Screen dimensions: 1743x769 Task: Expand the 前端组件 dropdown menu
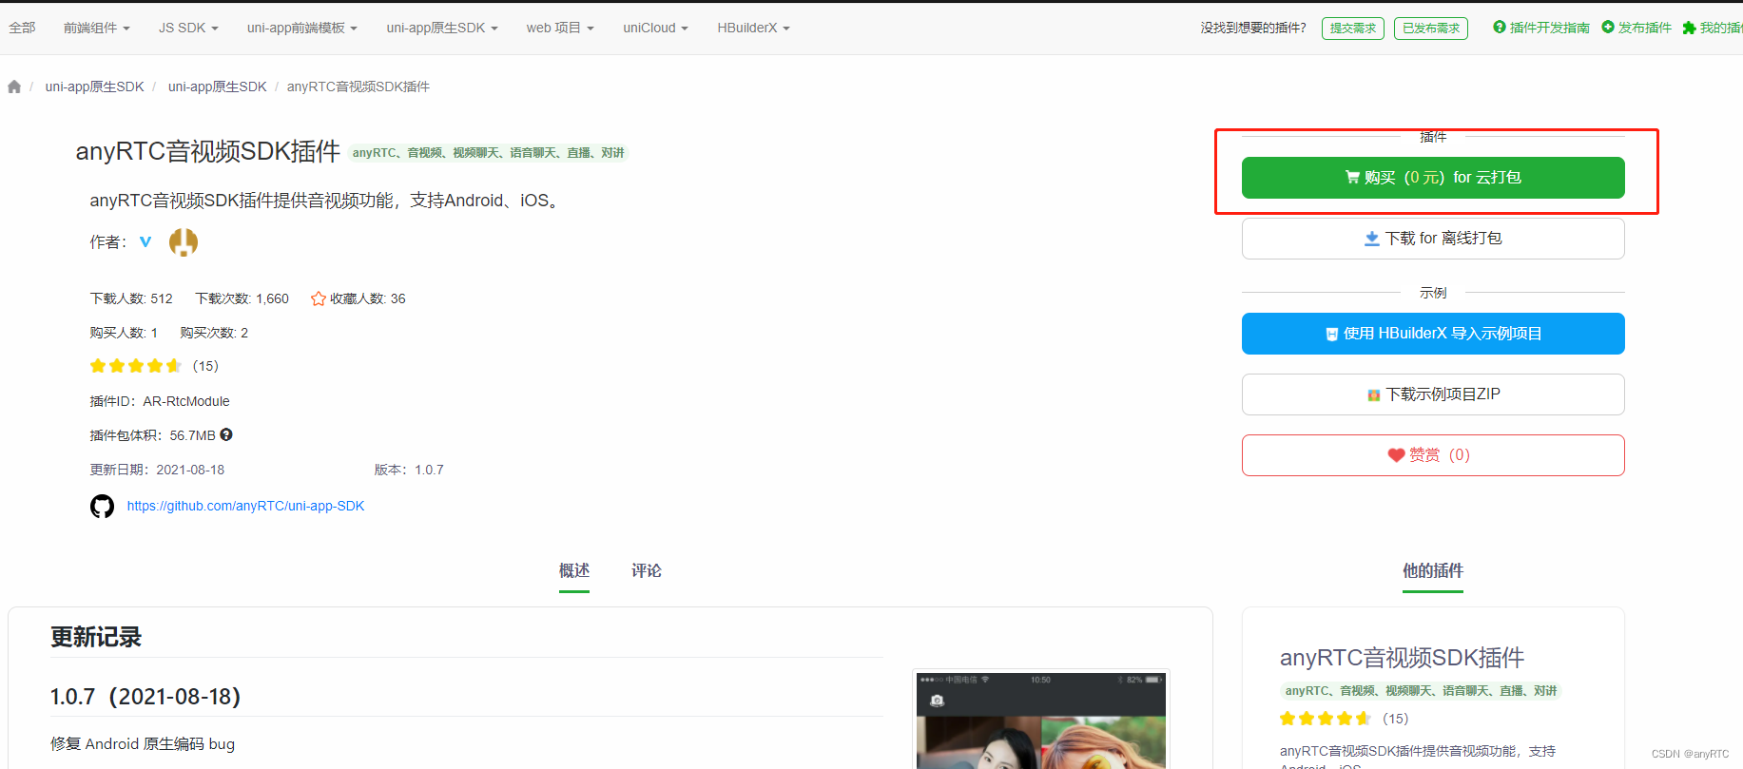(x=96, y=28)
